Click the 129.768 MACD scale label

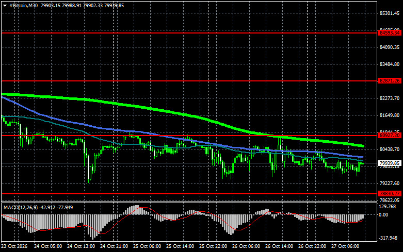tap(387, 207)
